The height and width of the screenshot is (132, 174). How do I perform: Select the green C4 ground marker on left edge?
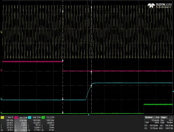[x=1, y=113]
